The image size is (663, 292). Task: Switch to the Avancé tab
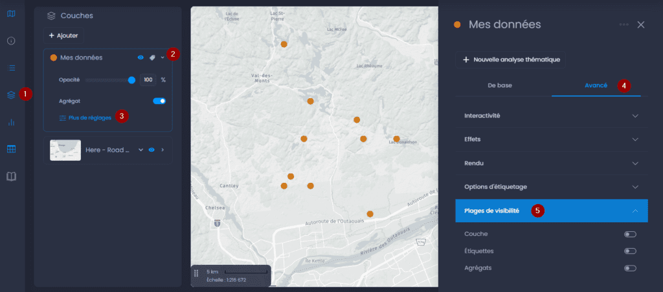click(596, 85)
